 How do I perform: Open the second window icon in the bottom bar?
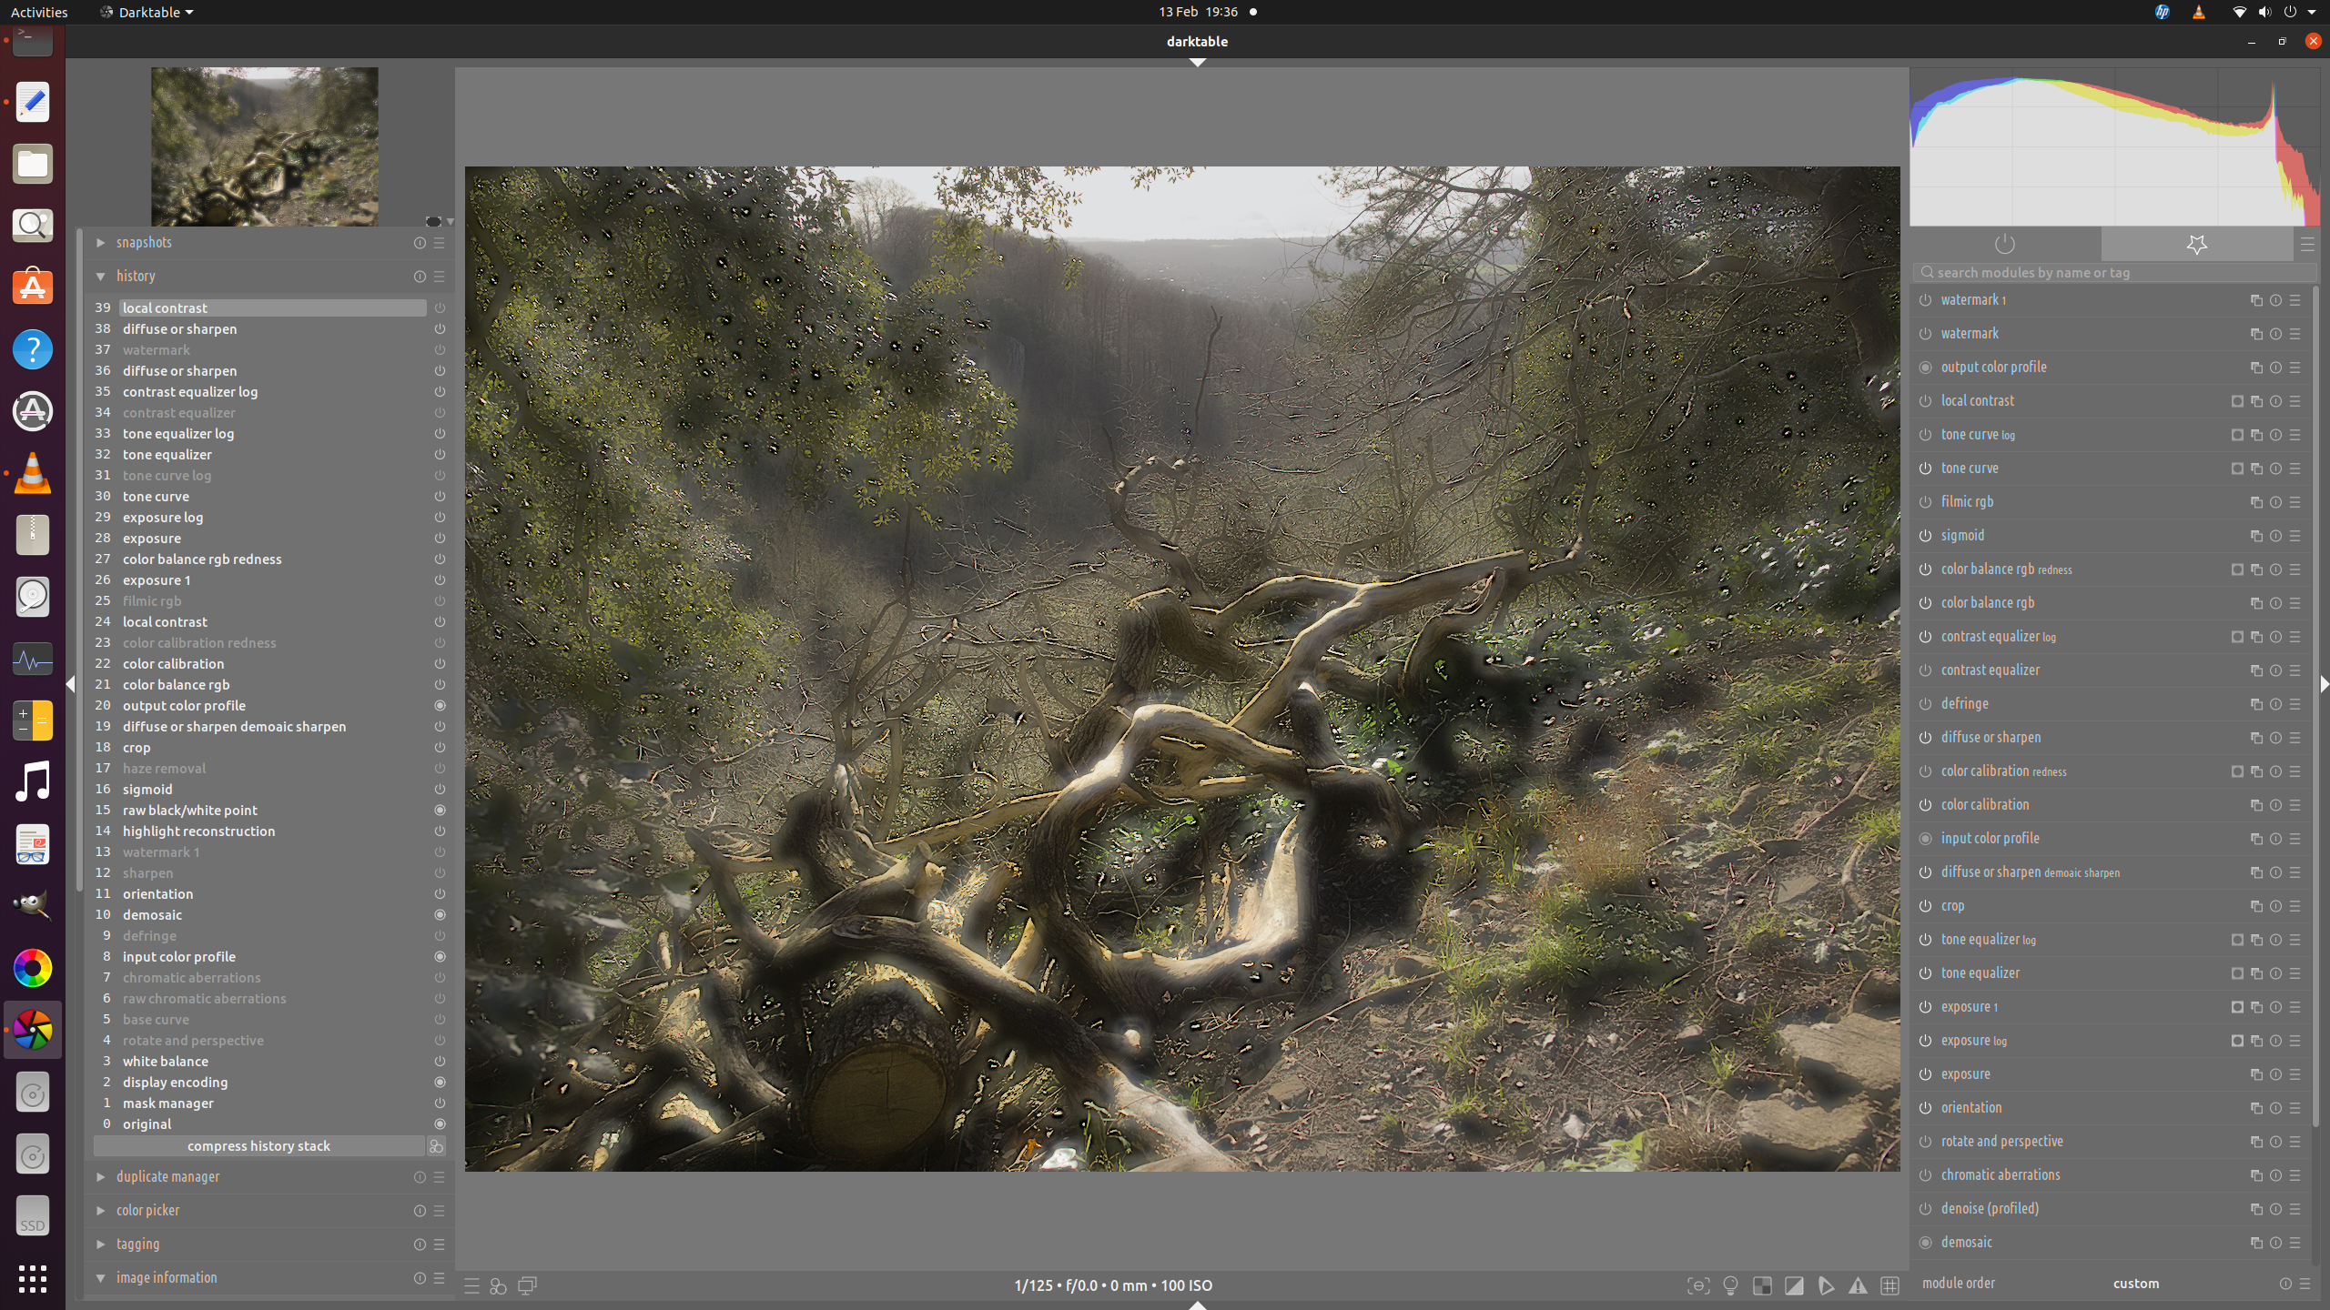click(x=527, y=1285)
